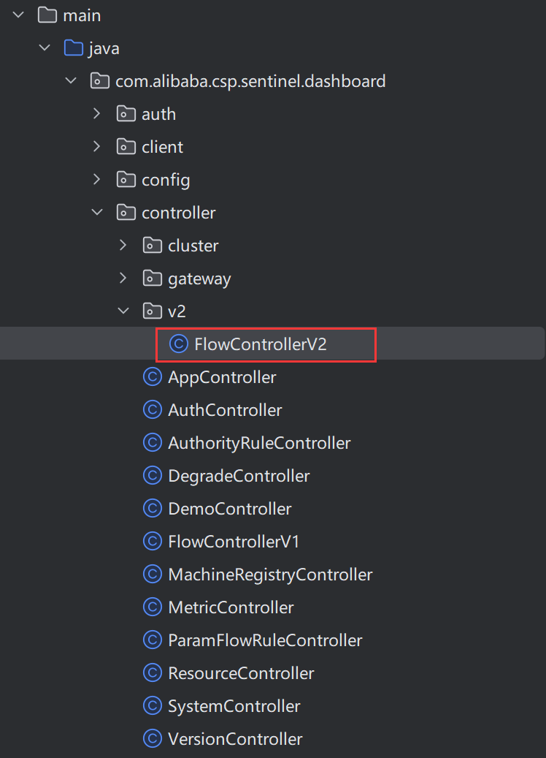Expand the config package arrow
The image size is (546, 758).
(x=97, y=180)
